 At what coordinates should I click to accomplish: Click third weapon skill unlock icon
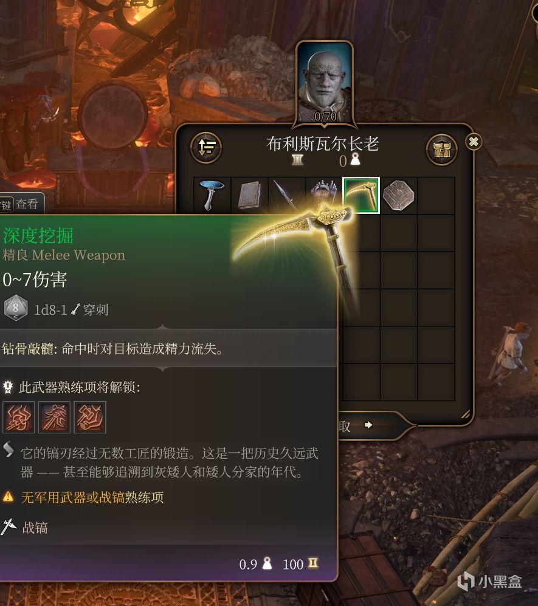click(x=90, y=417)
